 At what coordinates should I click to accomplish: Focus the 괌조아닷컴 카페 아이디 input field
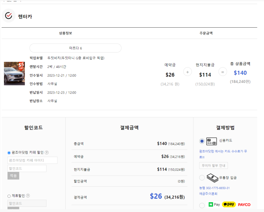click(x=32, y=160)
